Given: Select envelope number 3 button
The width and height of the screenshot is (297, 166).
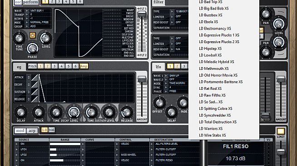Looking at the screenshot, I should (x=54, y=66).
